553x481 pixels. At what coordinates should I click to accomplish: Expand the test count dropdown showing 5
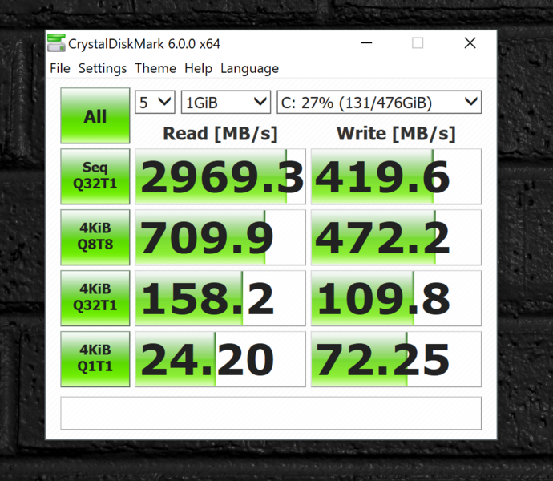[x=155, y=103]
